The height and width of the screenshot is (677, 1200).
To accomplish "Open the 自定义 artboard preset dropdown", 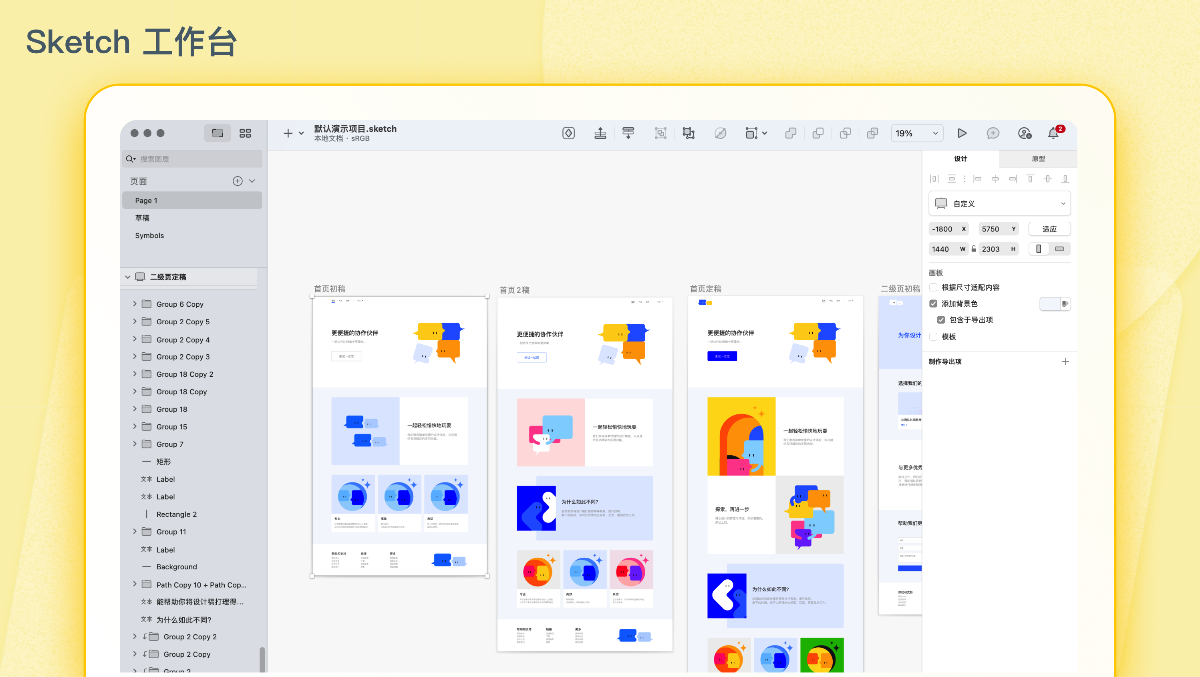I will [x=1000, y=203].
